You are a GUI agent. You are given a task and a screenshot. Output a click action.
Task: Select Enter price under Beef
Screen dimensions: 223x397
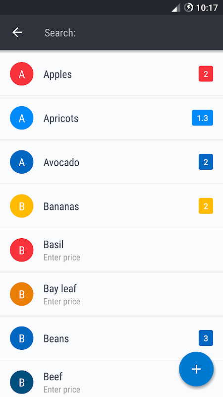coord(61,390)
